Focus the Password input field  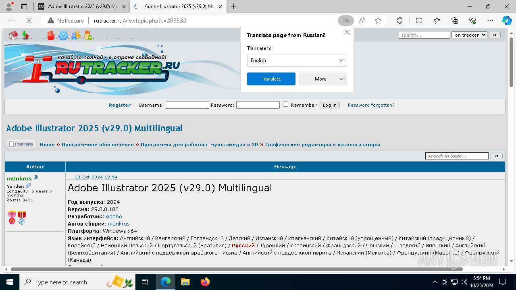coord(258,105)
